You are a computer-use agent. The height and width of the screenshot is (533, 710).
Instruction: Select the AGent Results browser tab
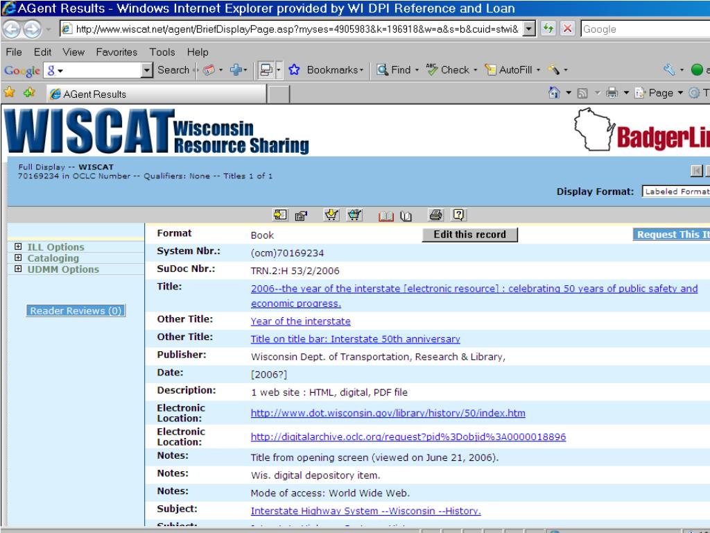(x=157, y=94)
